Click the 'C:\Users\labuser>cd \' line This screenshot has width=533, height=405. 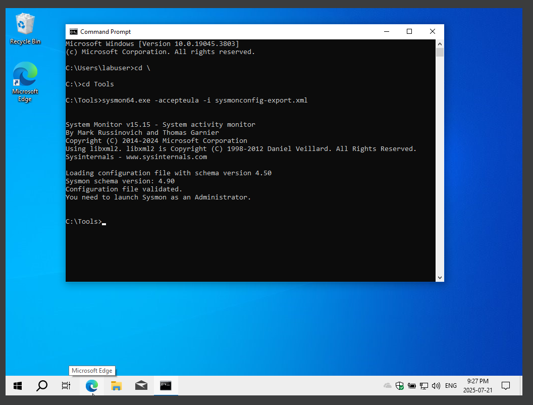coord(108,68)
